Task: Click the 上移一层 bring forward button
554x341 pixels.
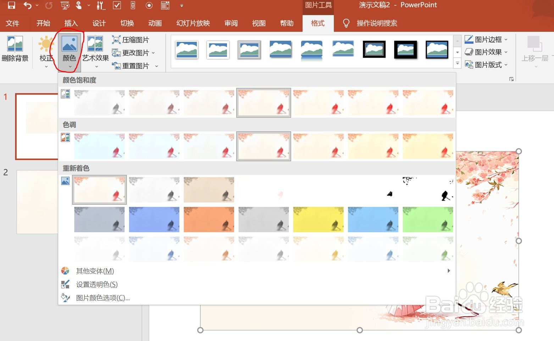Action: pos(534,51)
